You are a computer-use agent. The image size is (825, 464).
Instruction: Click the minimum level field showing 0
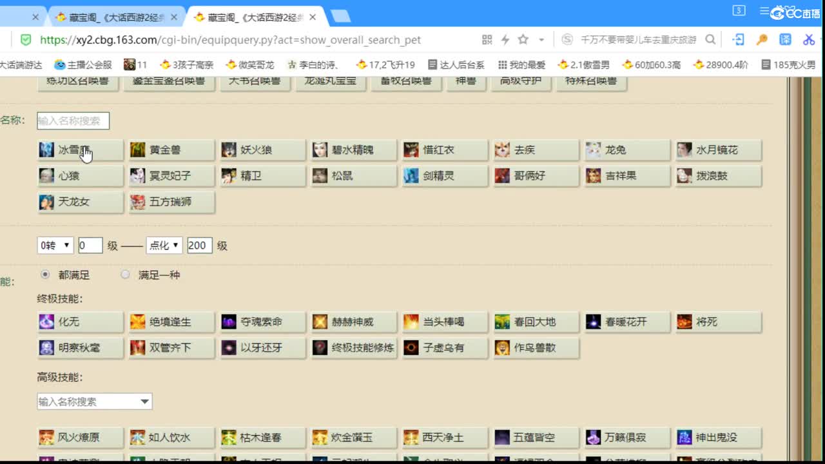pyautogui.click(x=90, y=246)
